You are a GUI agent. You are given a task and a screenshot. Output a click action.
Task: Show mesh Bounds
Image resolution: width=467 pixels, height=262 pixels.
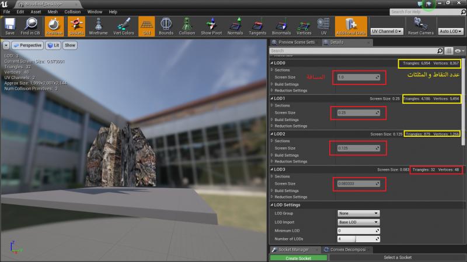click(166, 26)
